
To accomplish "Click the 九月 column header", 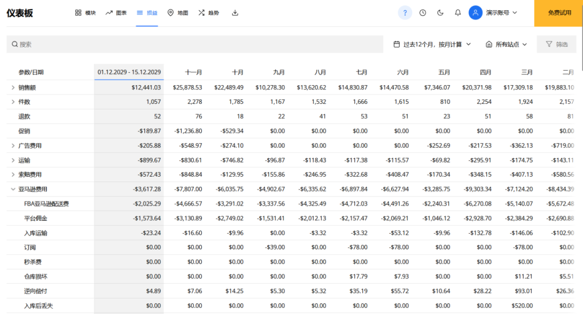I will 279,72.
